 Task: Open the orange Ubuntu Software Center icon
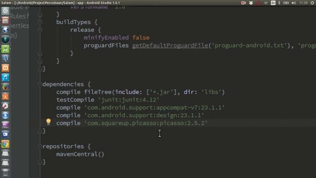pyautogui.click(x=5, y=97)
